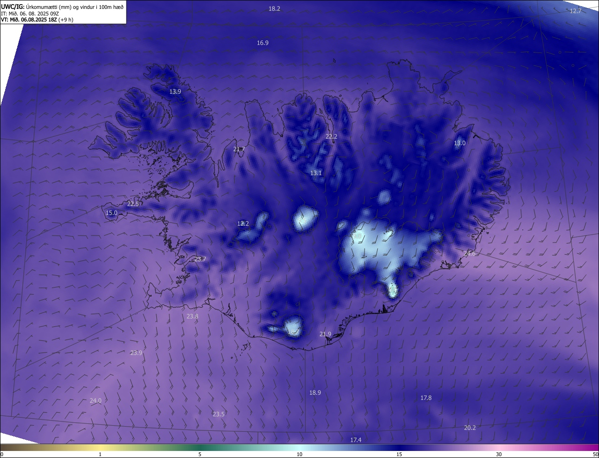Click the 13.1 value label
Viewport: 599px width, 458px height.
point(316,173)
